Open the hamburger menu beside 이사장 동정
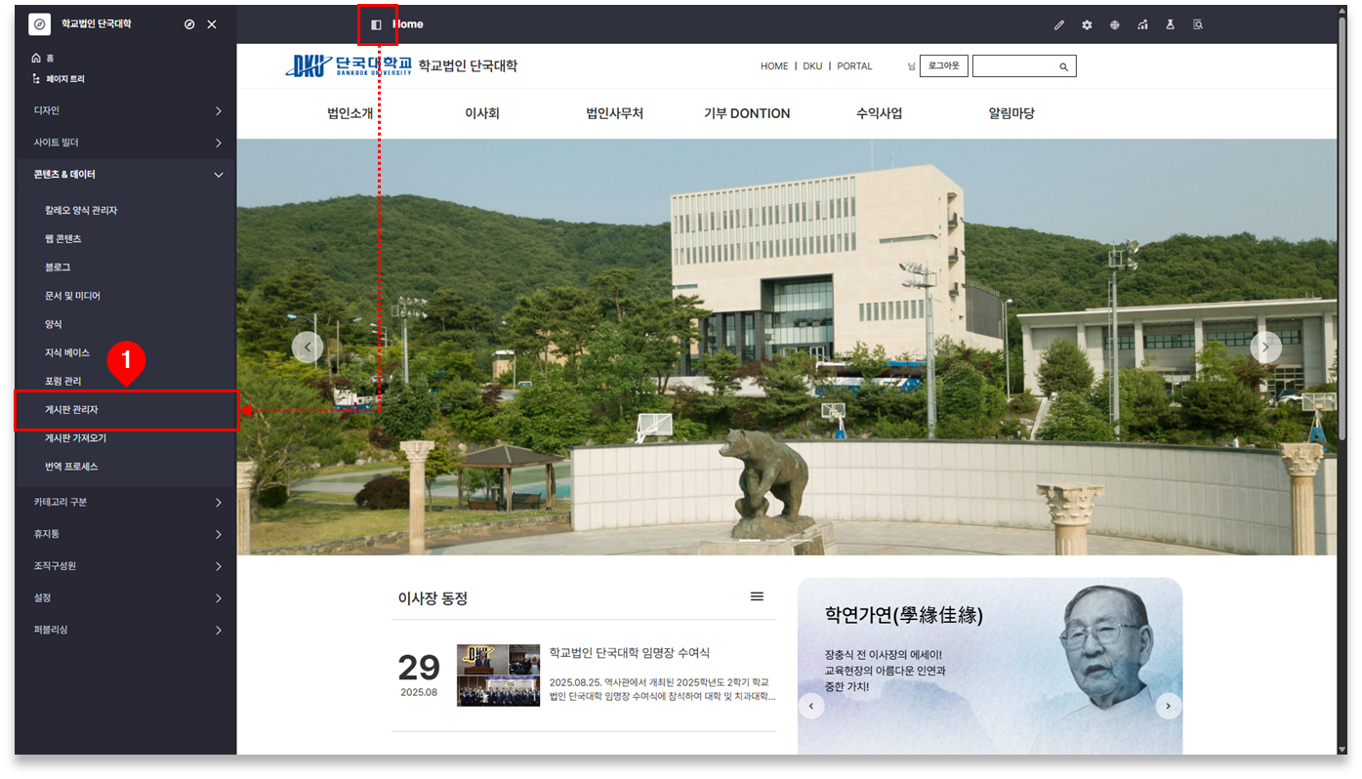1362x779 pixels. tap(757, 596)
